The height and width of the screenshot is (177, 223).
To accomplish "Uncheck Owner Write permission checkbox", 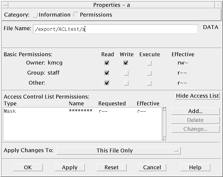I will click(x=126, y=63).
